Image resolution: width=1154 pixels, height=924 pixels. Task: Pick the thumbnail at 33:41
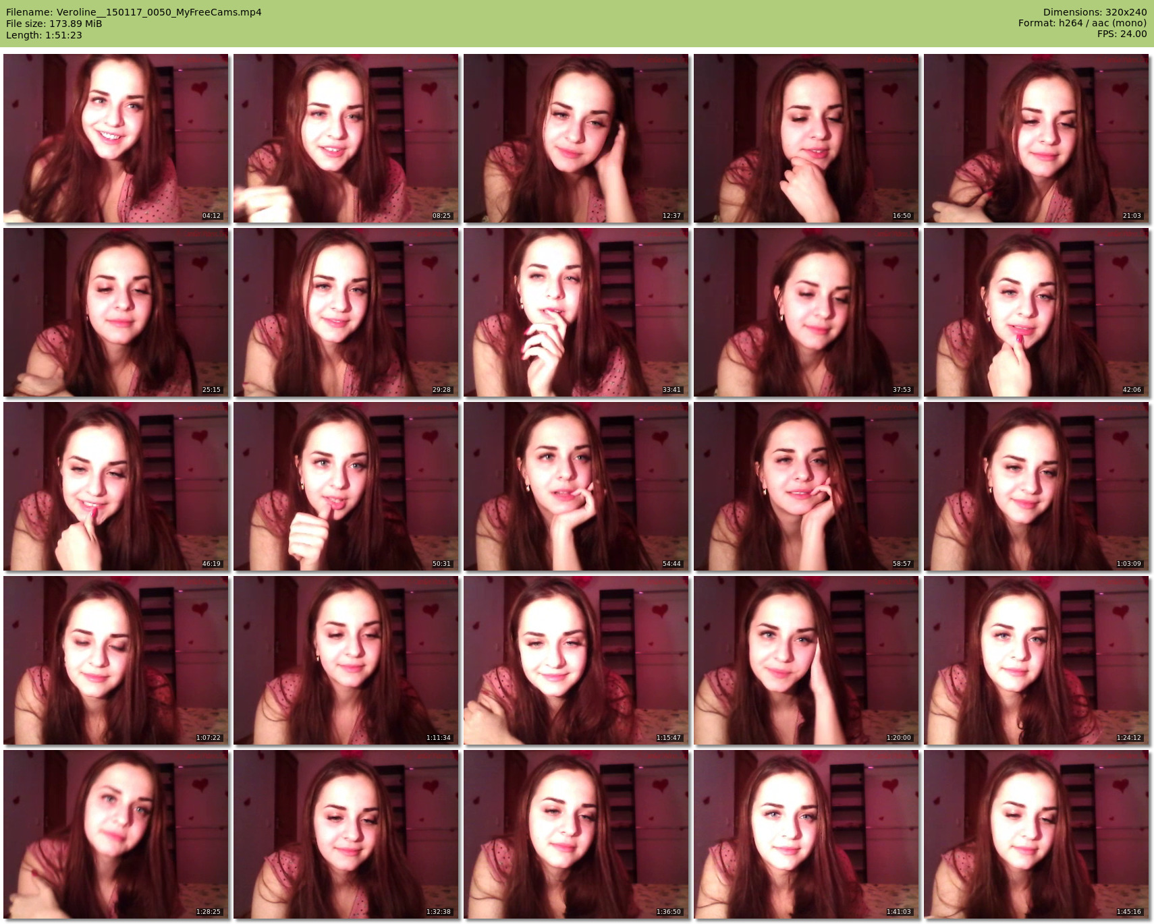[x=576, y=312]
